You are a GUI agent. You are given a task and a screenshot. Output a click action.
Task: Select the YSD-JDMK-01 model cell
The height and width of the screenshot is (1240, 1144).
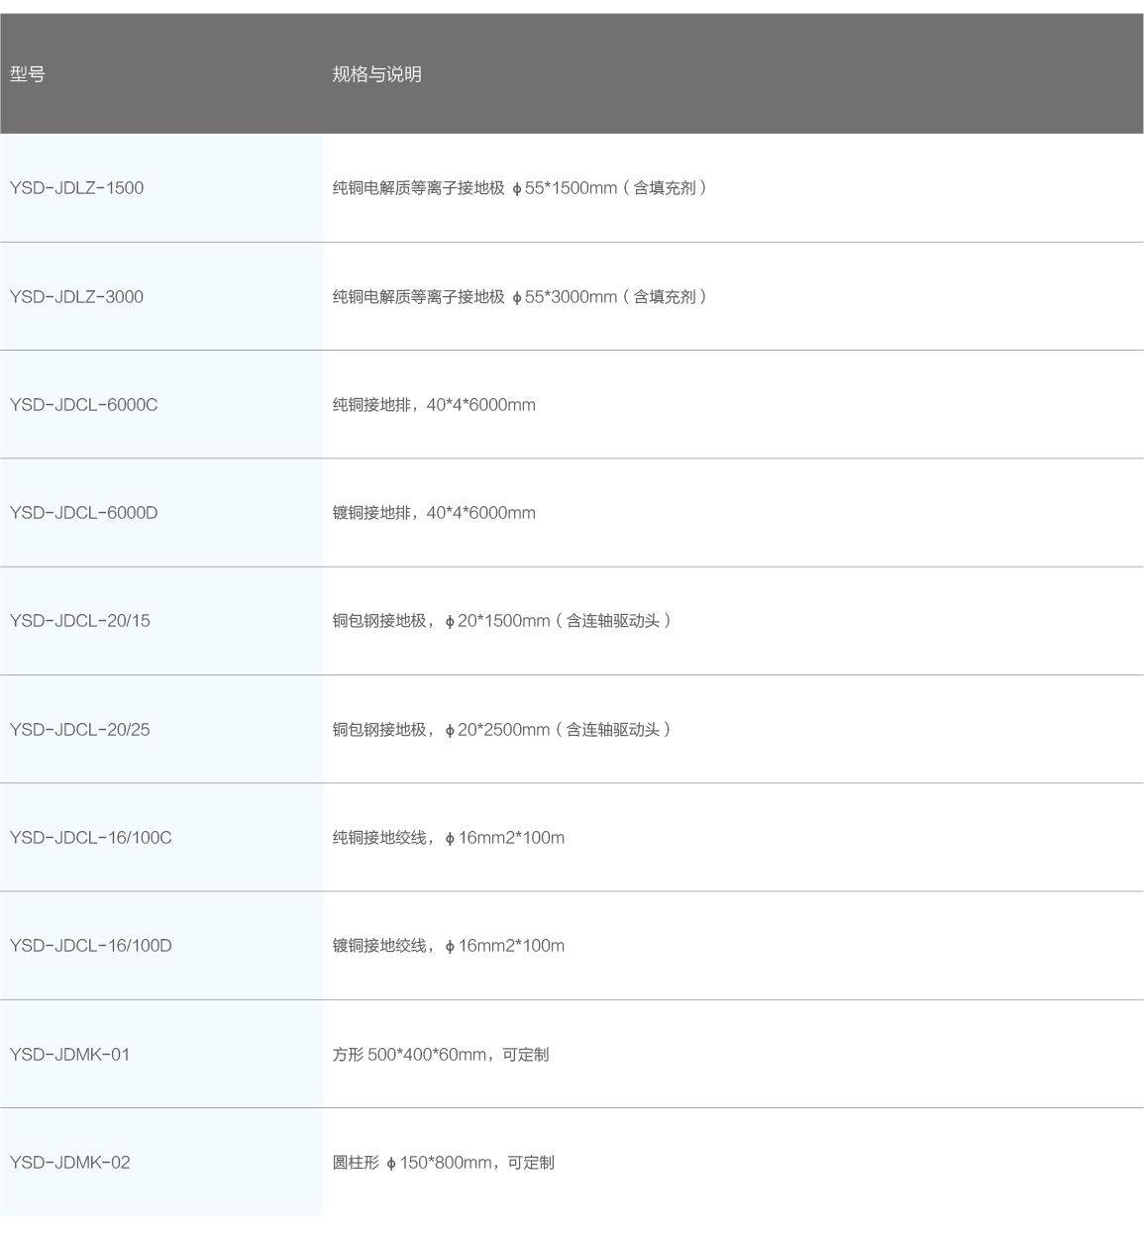coord(69,1054)
